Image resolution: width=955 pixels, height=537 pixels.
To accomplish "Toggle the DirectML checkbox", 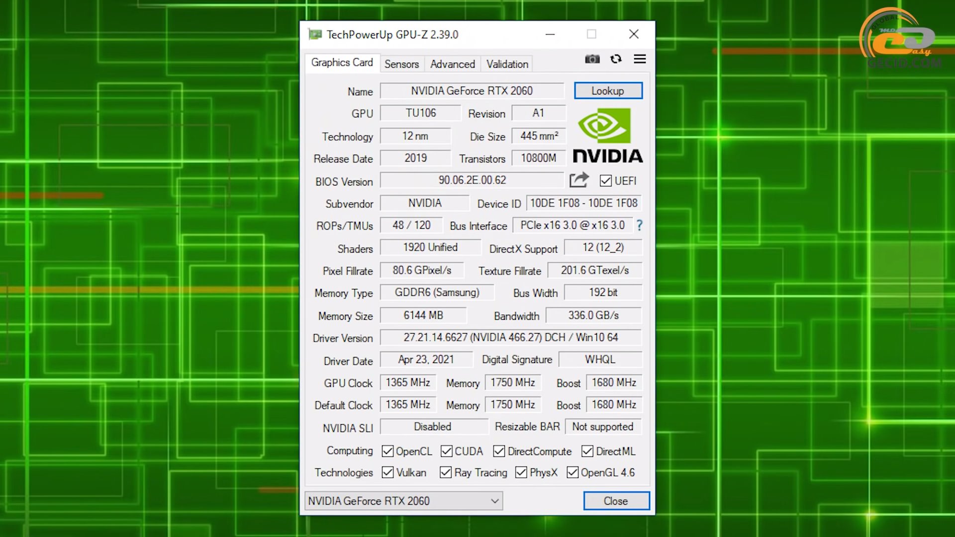I will 587,451.
